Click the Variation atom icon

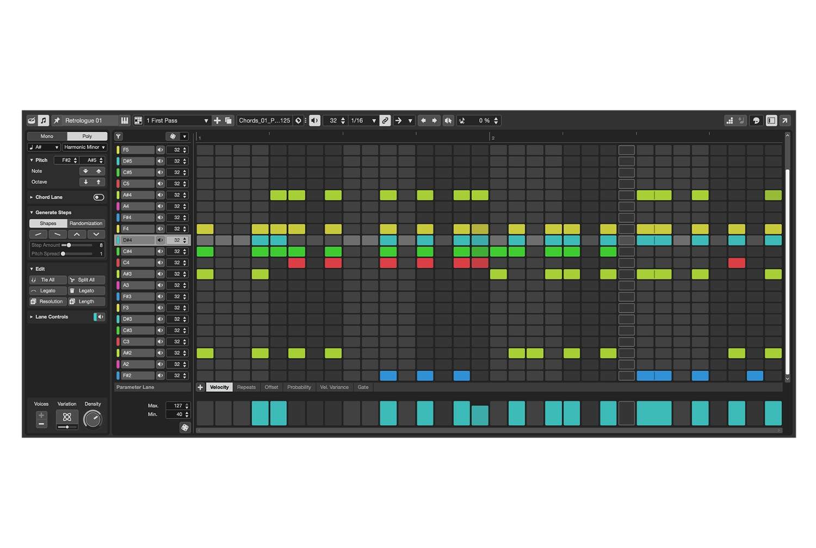click(x=67, y=417)
